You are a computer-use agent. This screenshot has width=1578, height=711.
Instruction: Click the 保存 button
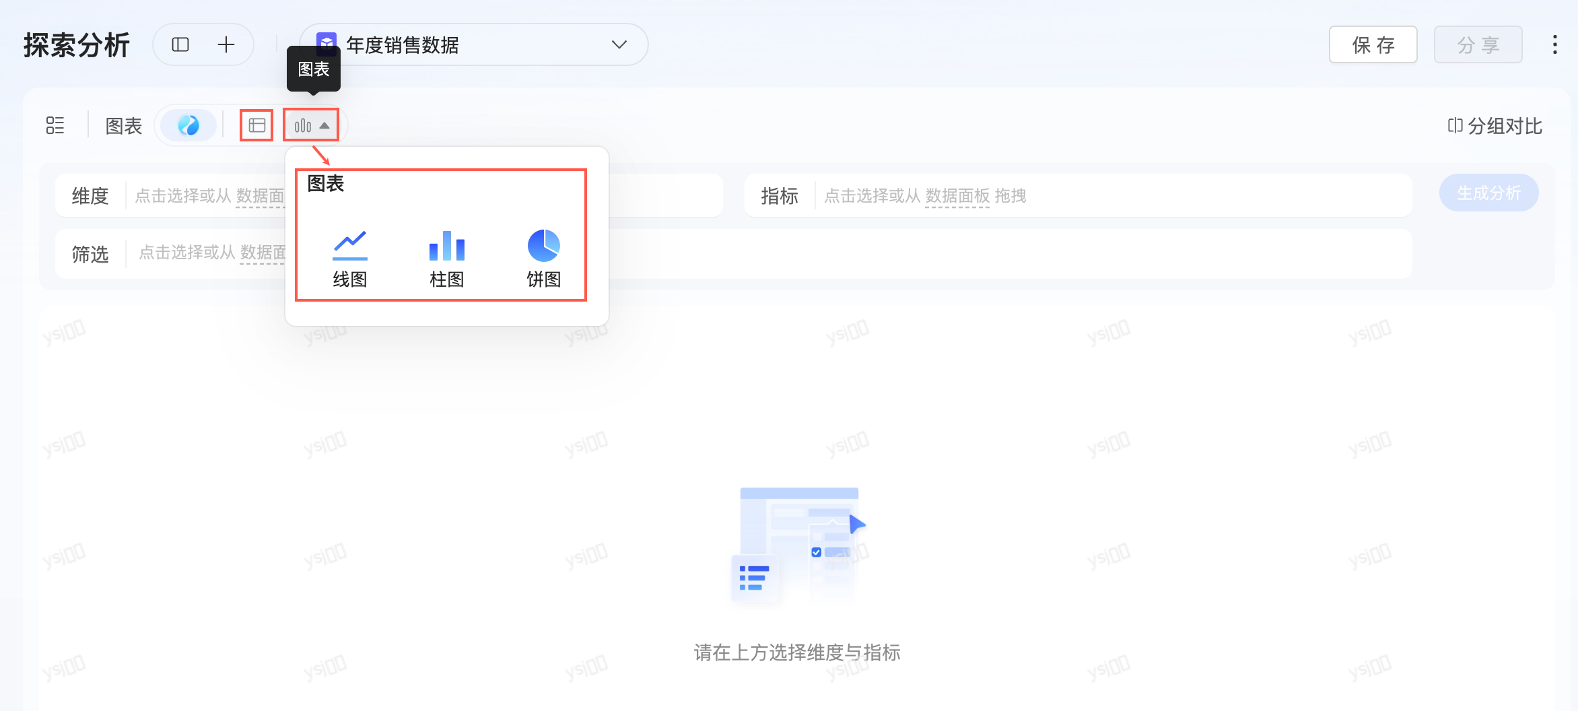(x=1373, y=45)
